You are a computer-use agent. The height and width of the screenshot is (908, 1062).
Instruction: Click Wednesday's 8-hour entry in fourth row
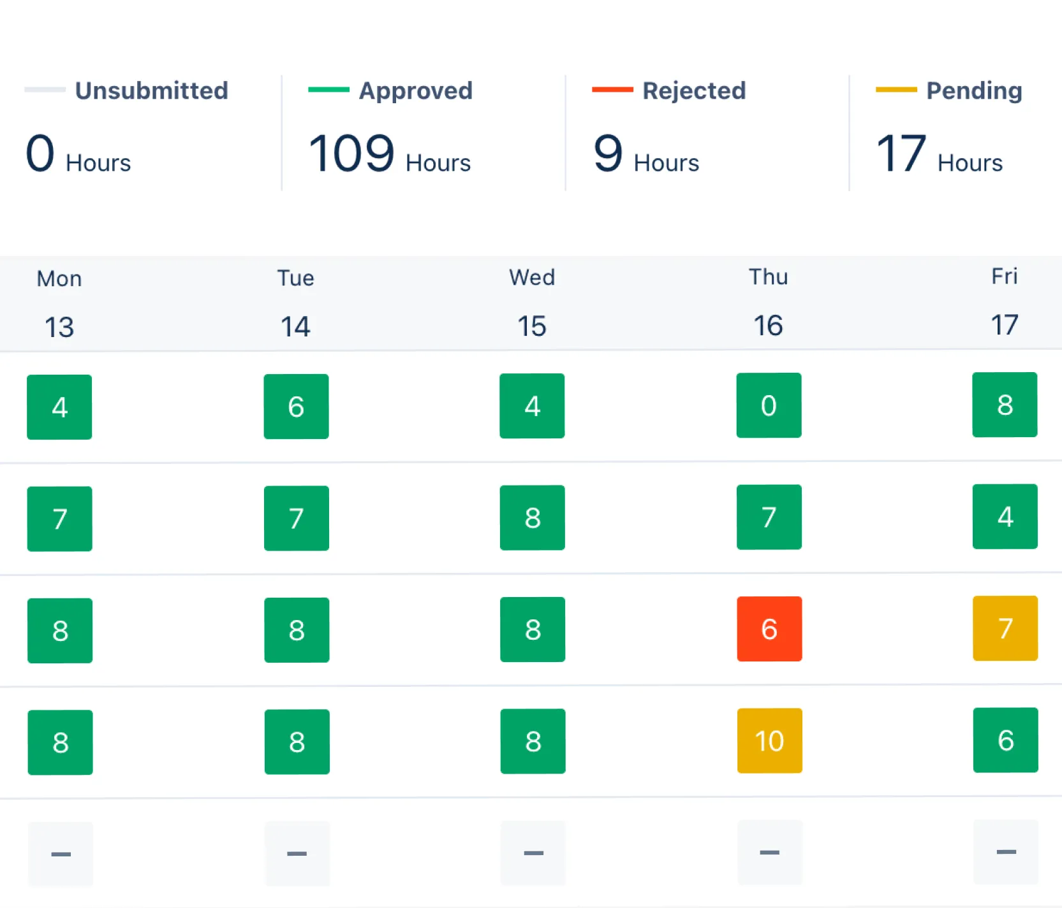pyautogui.click(x=533, y=741)
